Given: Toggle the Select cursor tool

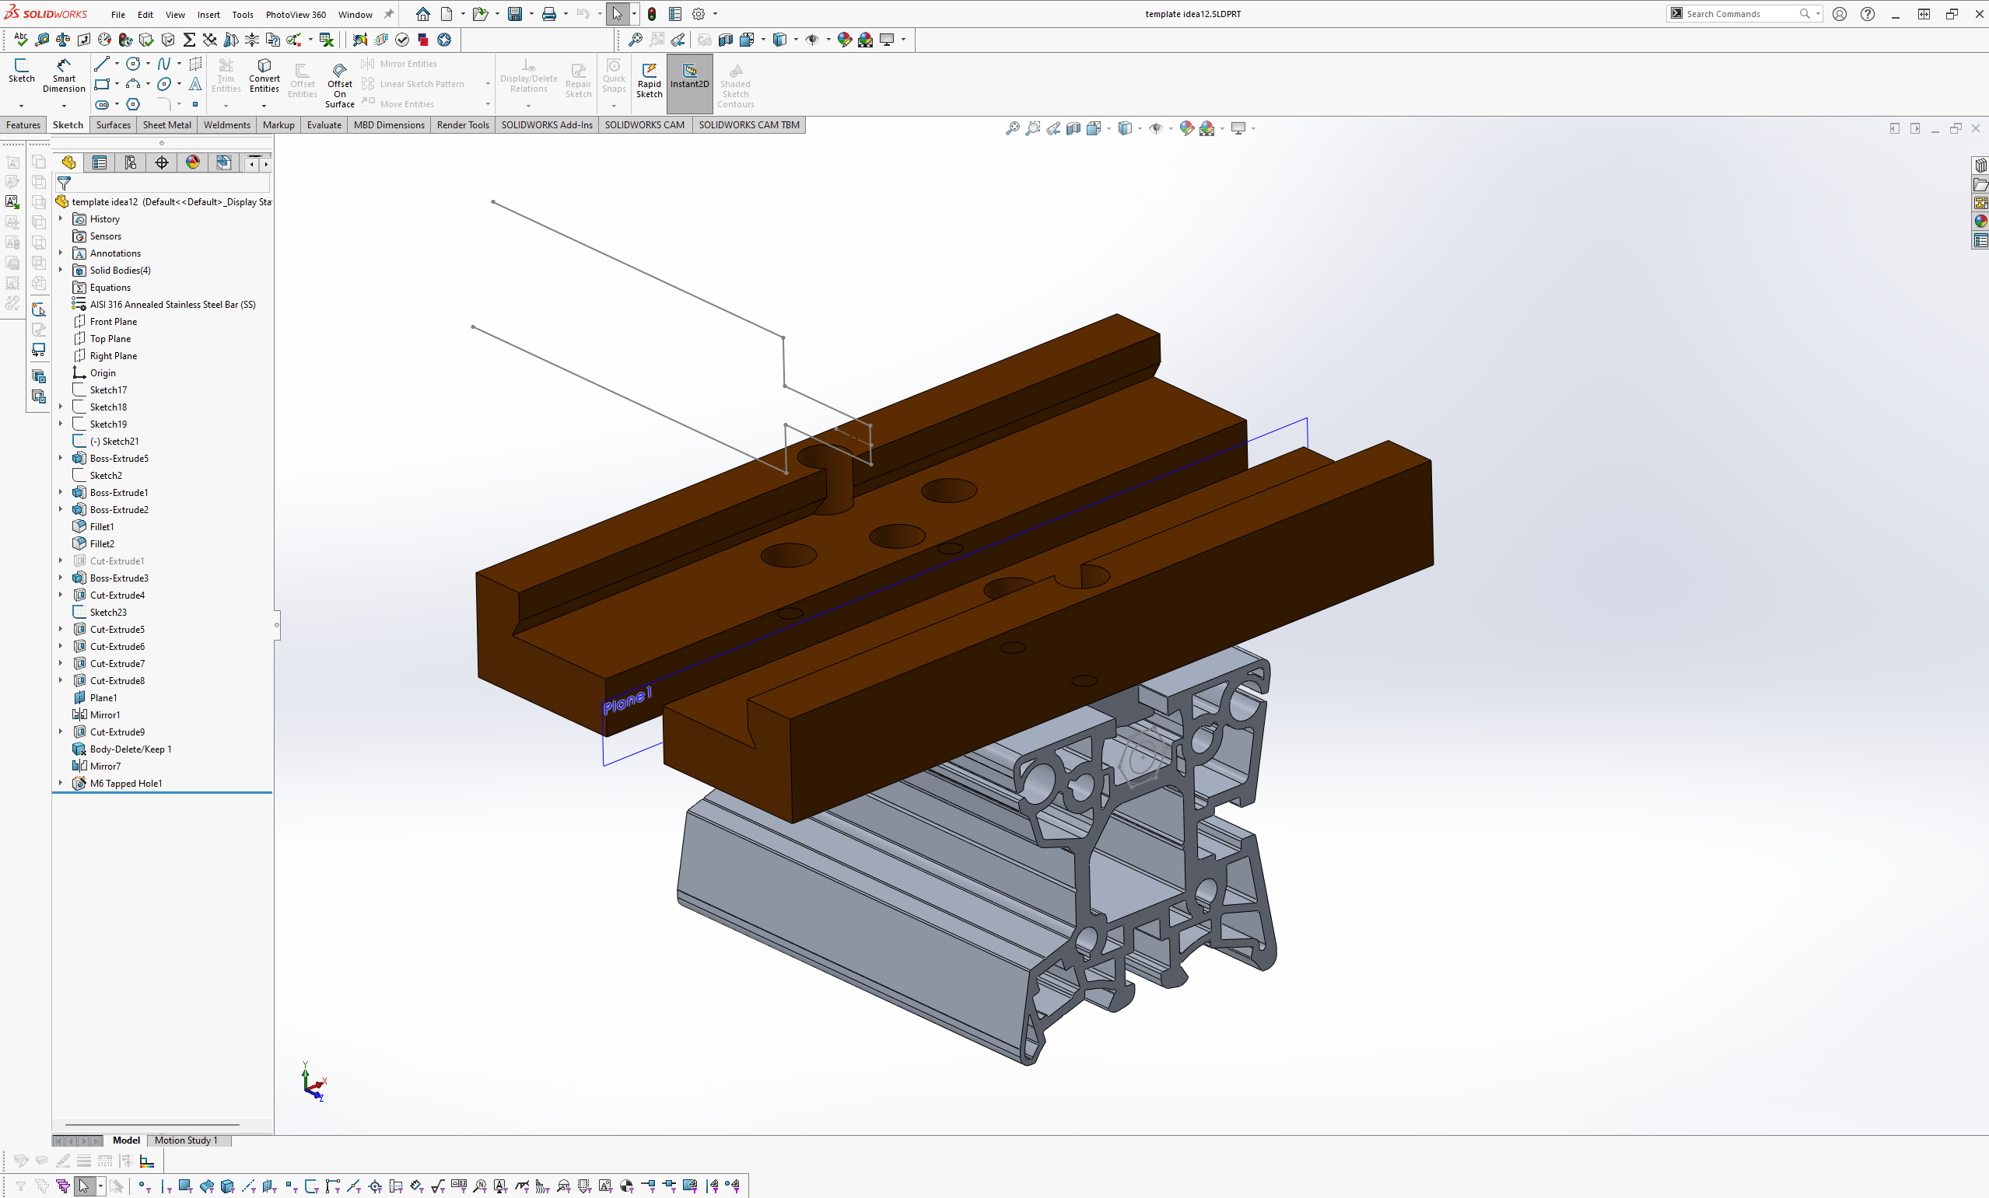Looking at the screenshot, I should 617,14.
